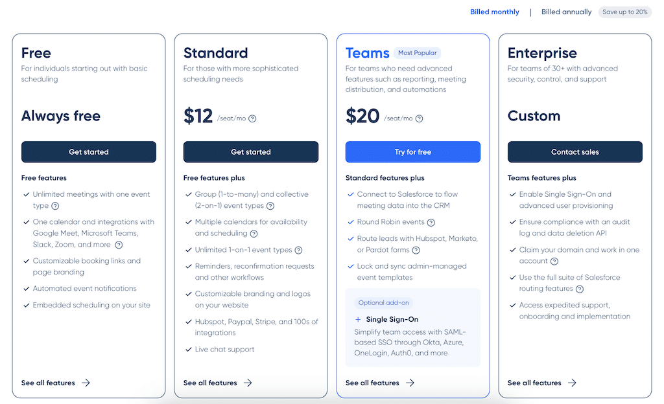The height and width of the screenshot is (404, 664).
Task: Switch to Billed monthly pricing
Action: 495,12
